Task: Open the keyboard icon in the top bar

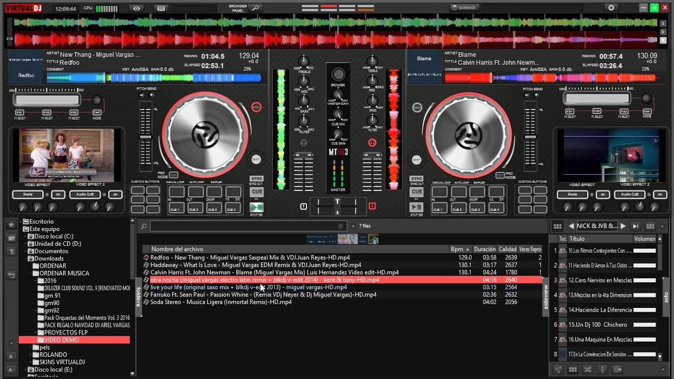Action: (x=161, y=8)
